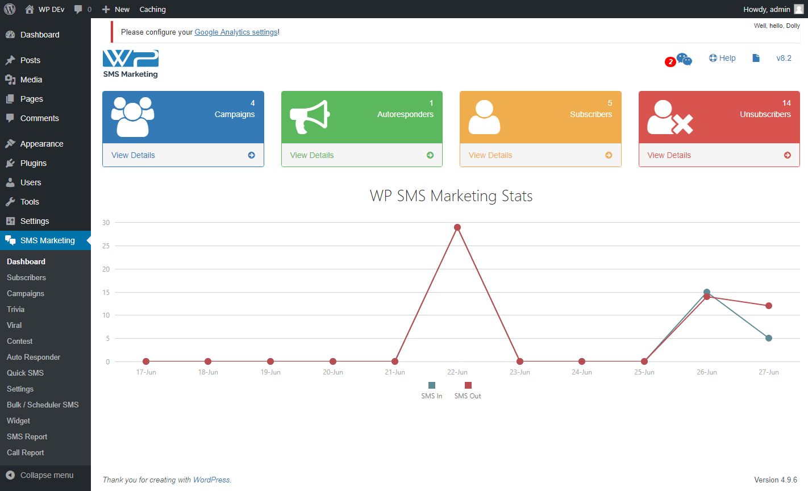This screenshot has width=808, height=491.
Task: Open the Users menu item
Action: 45,182
